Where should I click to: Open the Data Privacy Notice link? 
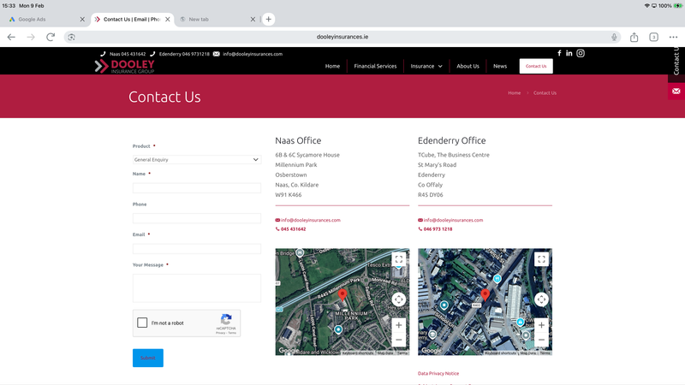tap(438, 373)
